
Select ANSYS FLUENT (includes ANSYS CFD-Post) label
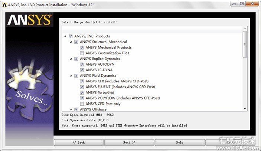tap(120, 87)
